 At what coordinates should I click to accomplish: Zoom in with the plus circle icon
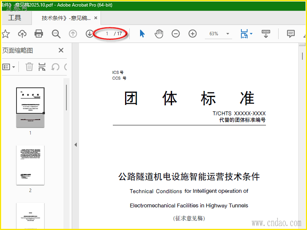193,34
